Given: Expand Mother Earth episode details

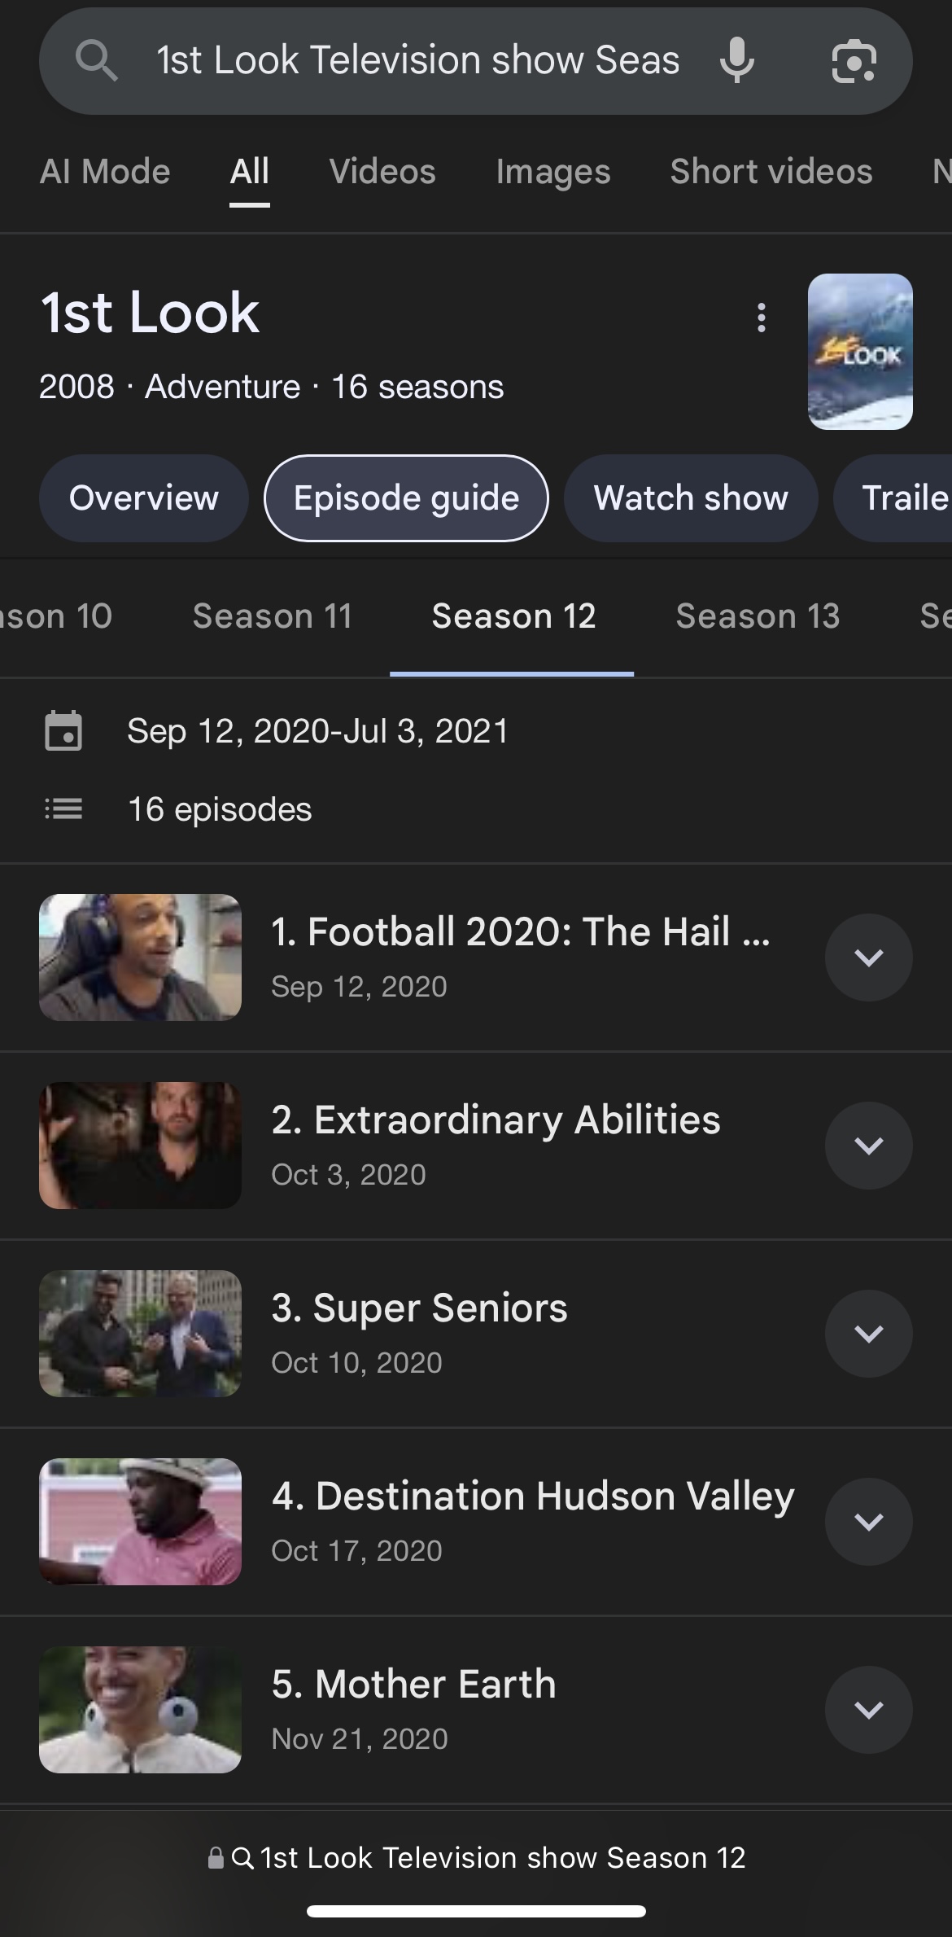Looking at the screenshot, I should click(x=868, y=1710).
